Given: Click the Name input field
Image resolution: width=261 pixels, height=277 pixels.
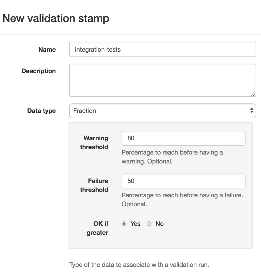Looking at the screenshot, I should (162, 49).
